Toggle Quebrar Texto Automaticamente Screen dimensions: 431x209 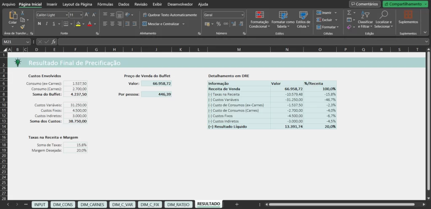click(x=170, y=15)
